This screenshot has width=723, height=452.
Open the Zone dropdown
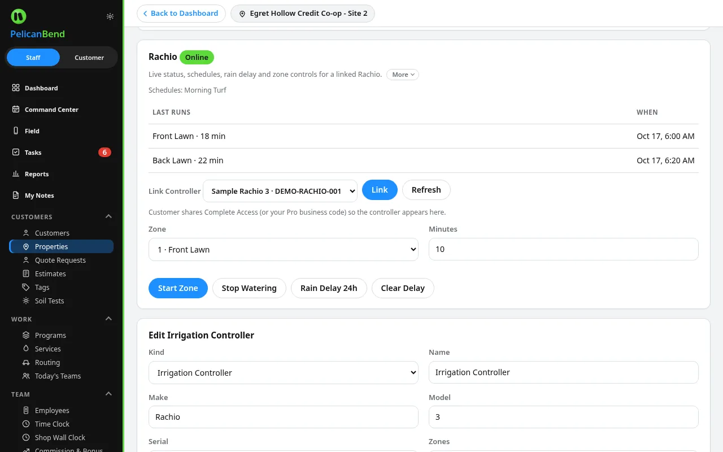coord(284,249)
